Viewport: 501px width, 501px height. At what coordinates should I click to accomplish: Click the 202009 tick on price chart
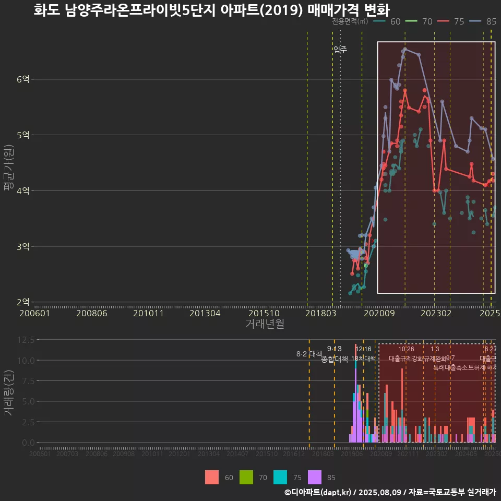379,313
